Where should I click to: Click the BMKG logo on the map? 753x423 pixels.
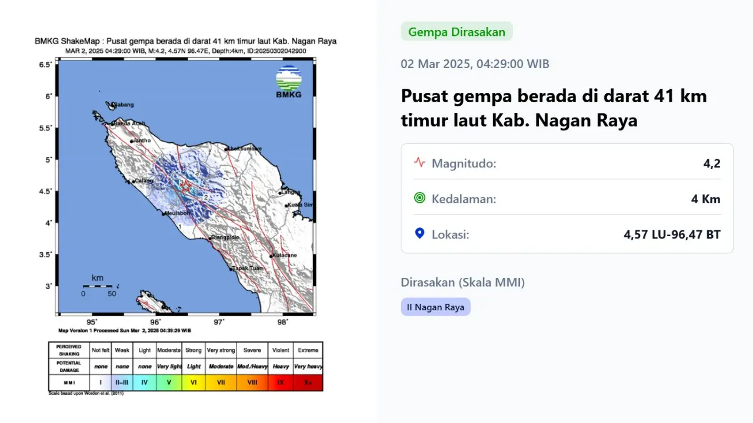288,82
